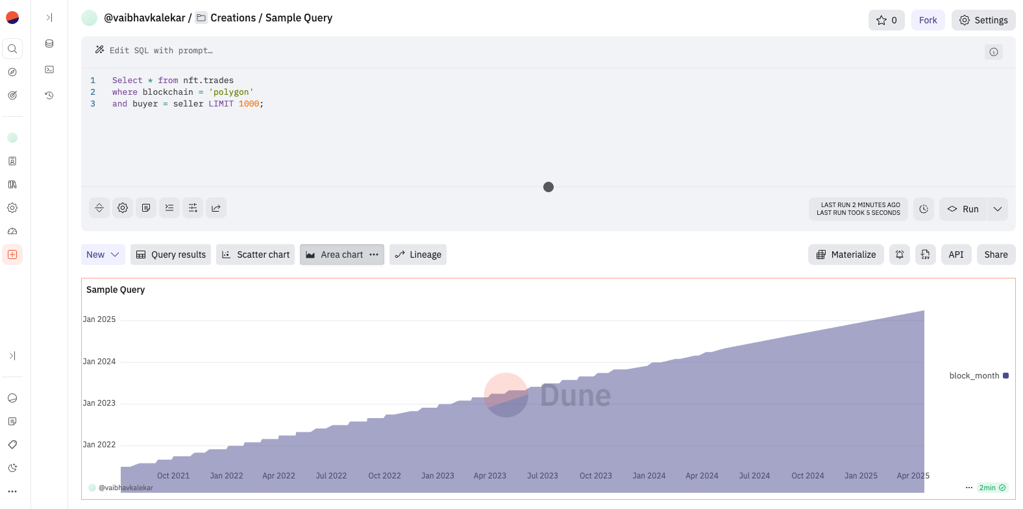Click the block_month legend color swatch
This screenshot has width=1023, height=509.
(1005, 375)
